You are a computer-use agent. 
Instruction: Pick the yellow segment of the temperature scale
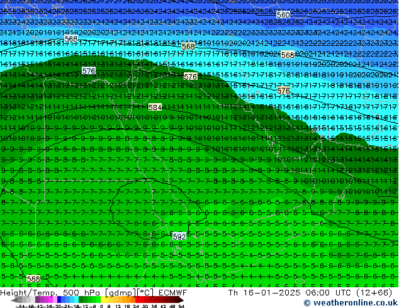[x=108, y=300]
